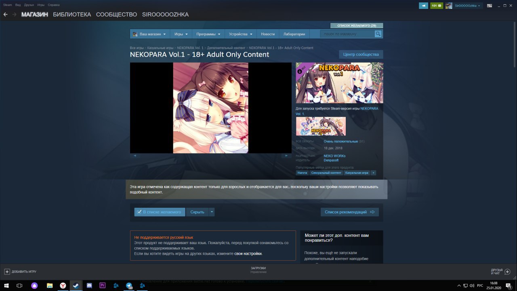This screenshot has width=517, height=291.
Task: Open the 'Центр сообщества' button
Action: coord(361,54)
